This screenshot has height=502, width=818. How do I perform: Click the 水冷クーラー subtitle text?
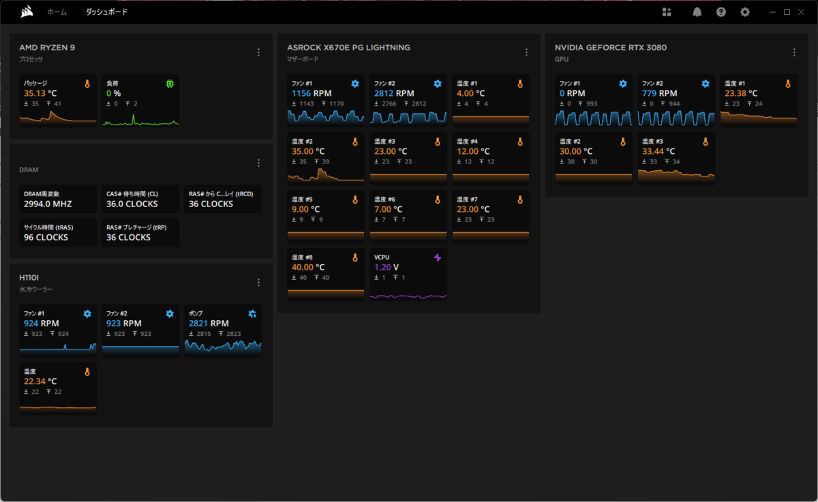pyautogui.click(x=35, y=289)
